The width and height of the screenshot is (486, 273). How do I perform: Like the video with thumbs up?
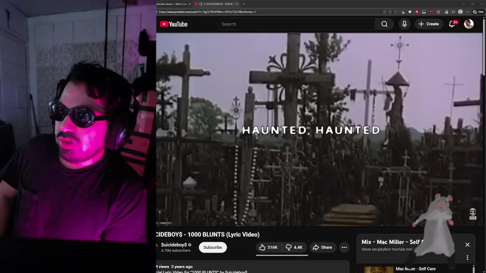268,247
